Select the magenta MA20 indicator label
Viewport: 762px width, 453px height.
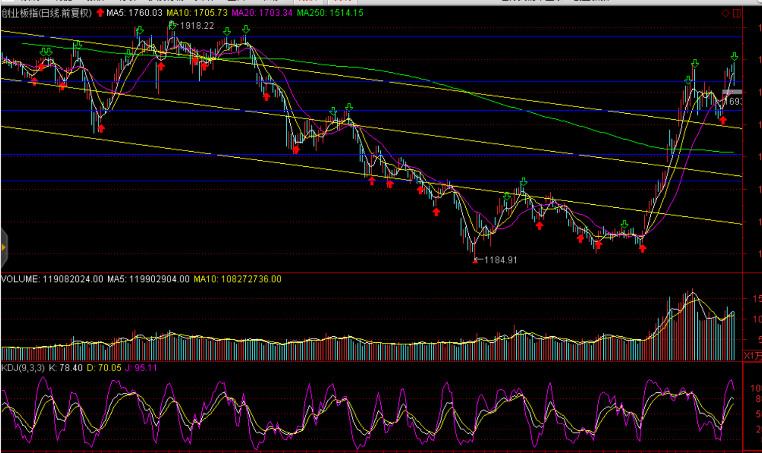[262, 13]
